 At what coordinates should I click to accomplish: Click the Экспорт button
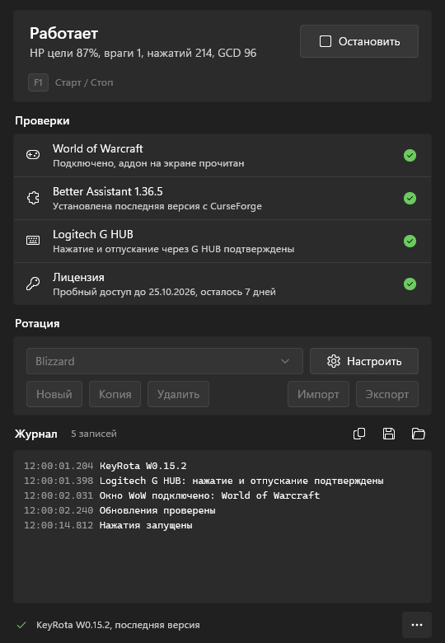387,394
